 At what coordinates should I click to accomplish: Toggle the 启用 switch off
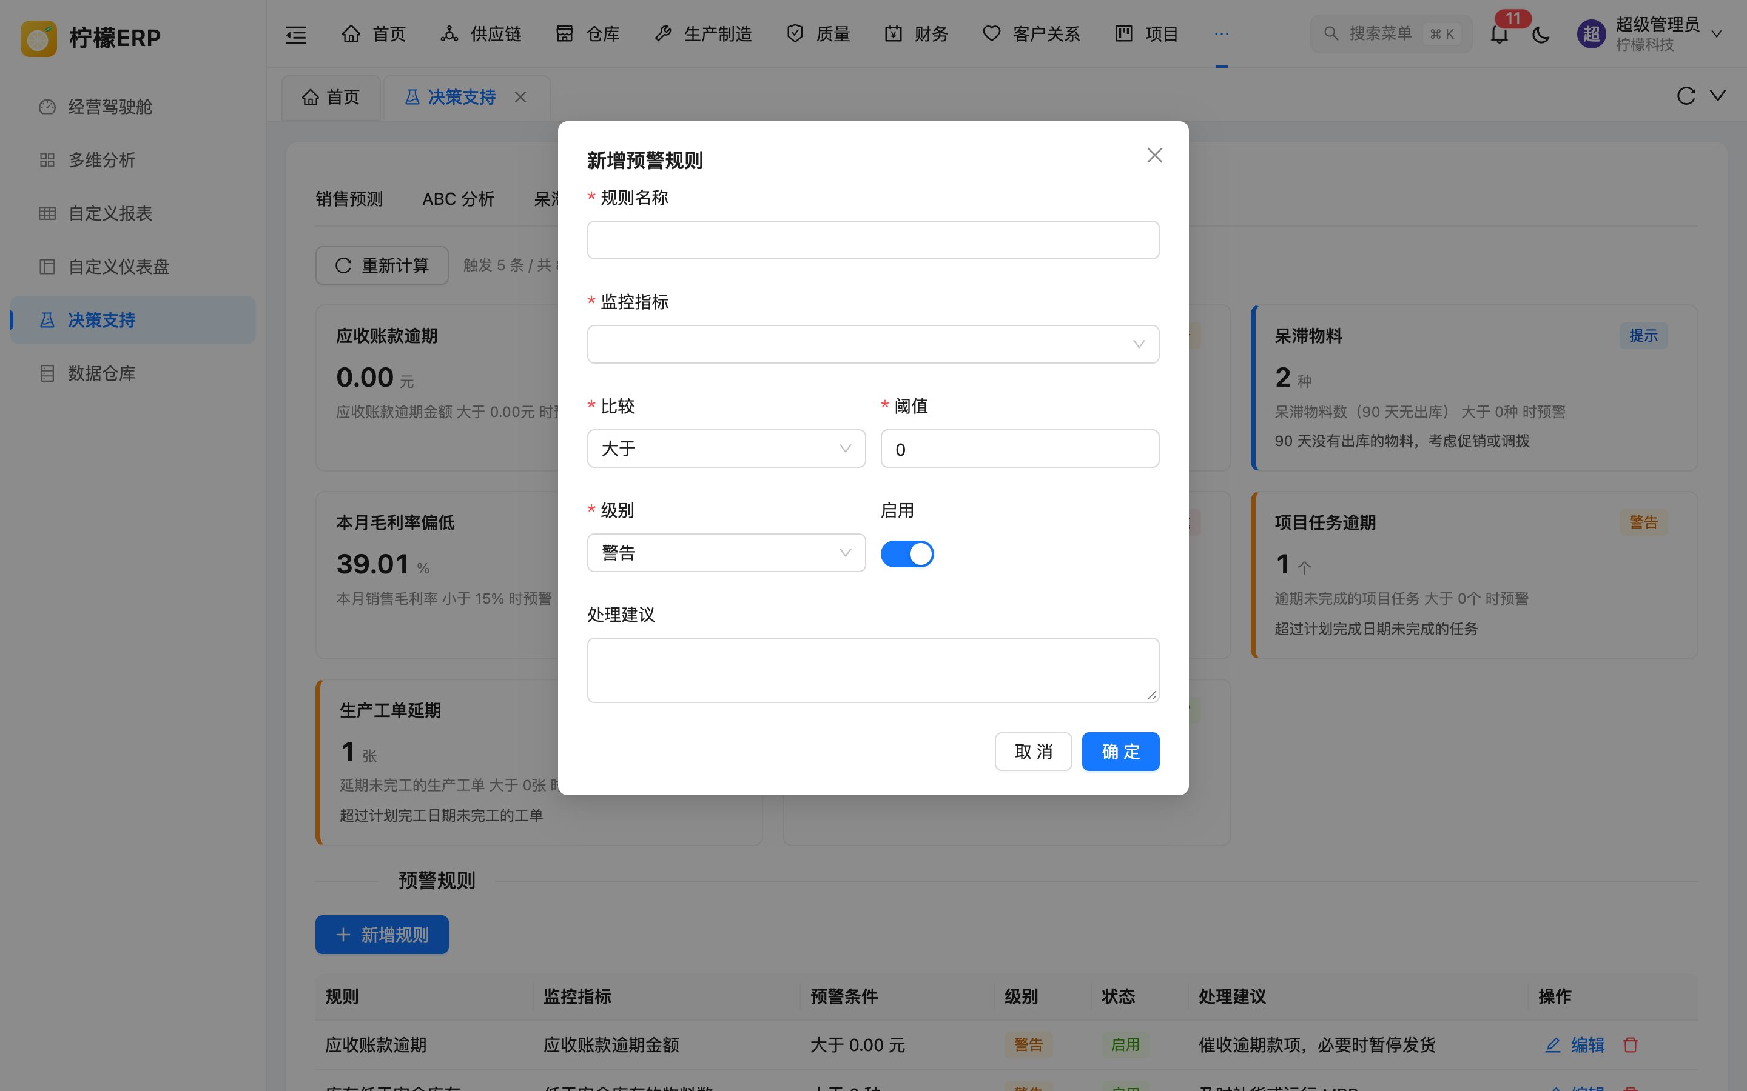coord(907,554)
